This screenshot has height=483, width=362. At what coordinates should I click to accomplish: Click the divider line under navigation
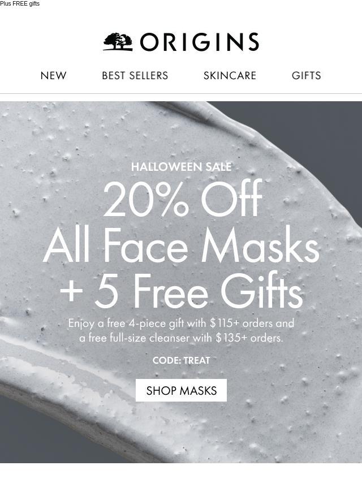pyautogui.click(x=181, y=93)
